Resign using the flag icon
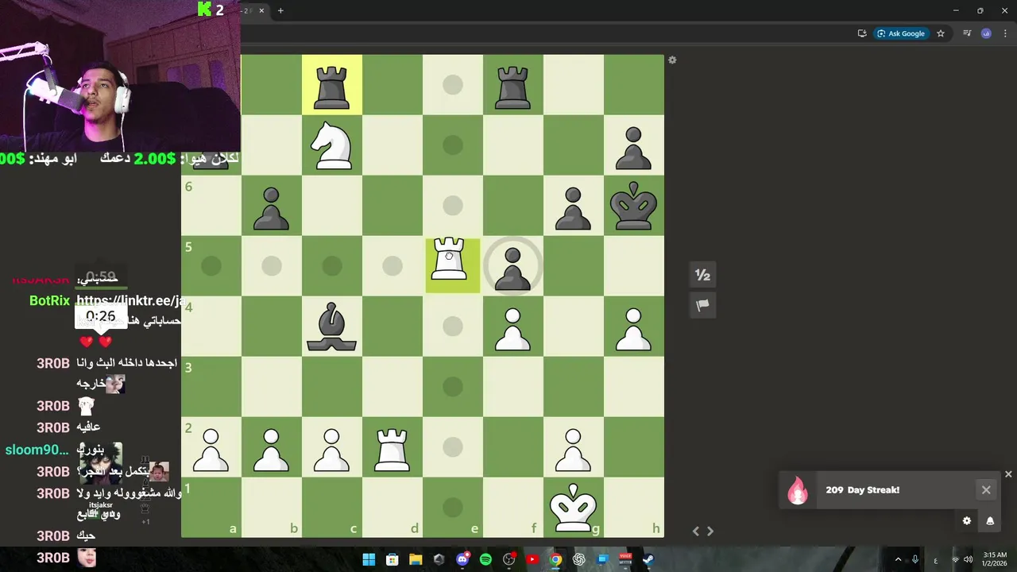Viewport: 1017px width, 572px height. [702, 305]
